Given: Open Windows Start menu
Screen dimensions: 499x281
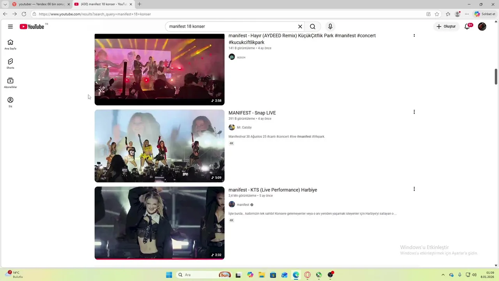Looking at the screenshot, I should tap(169, 275).
